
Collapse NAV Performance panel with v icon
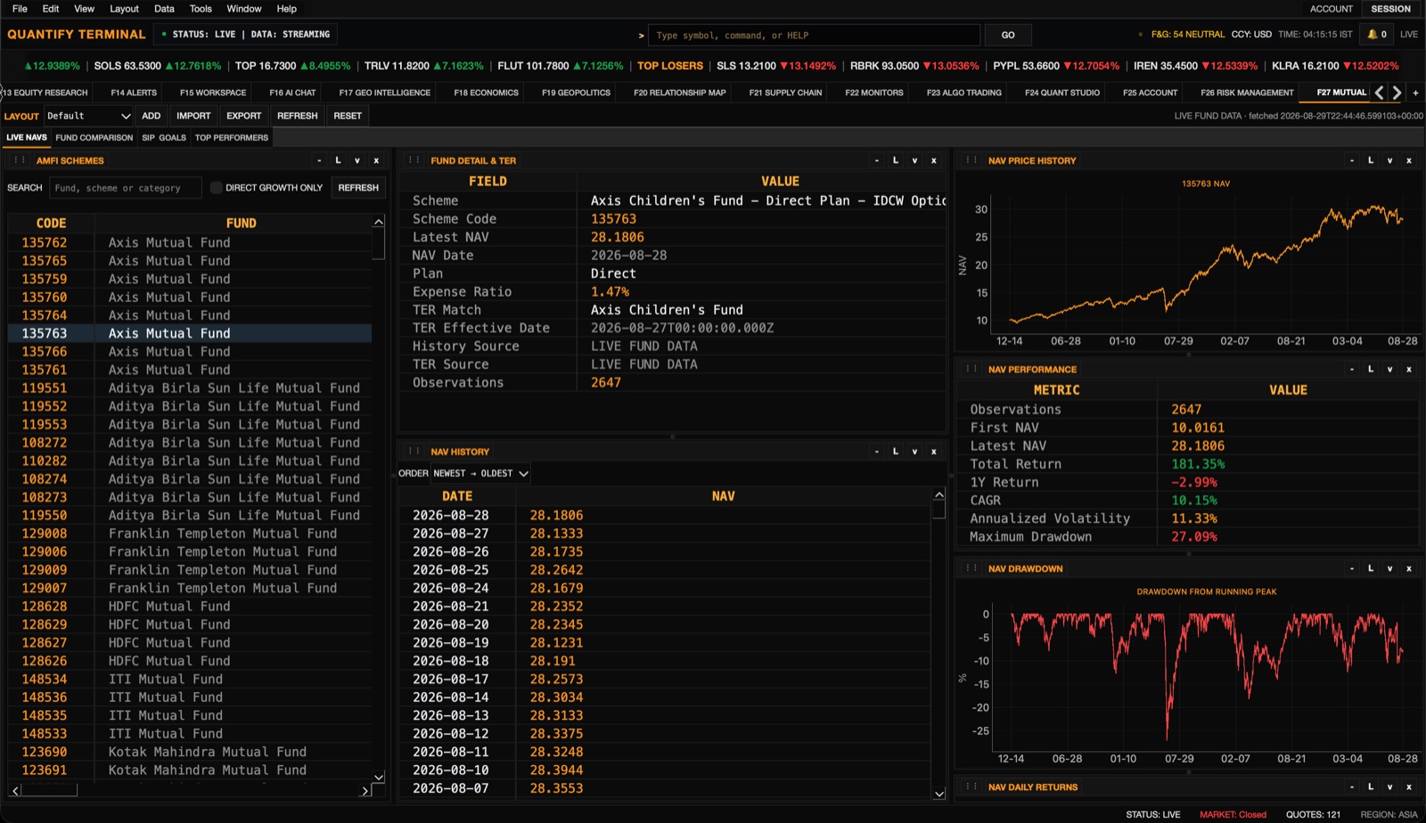1389,369
